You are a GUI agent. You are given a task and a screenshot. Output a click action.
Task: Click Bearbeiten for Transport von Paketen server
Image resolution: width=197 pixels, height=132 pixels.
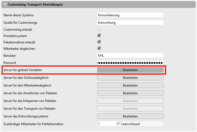[x=130, y=109]
